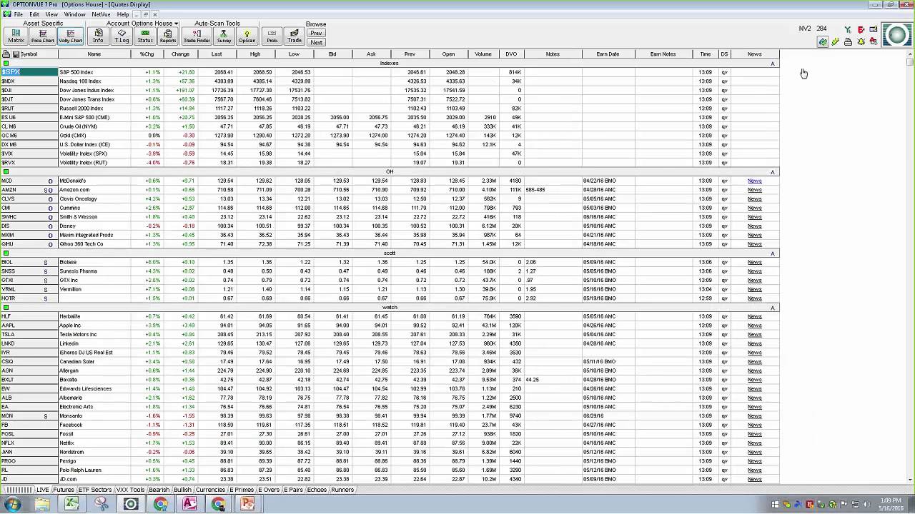Viewport: 915px width, 514px height.
Task: Toggle the green square of OH group
Action: click(x=6, y=172)
